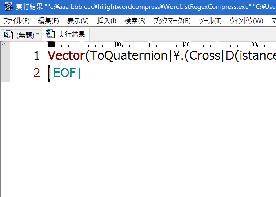The height and width of the screenshot is (197, 276).
Task: Switch to the (無題) * tab
Action: tap(27, 35)
